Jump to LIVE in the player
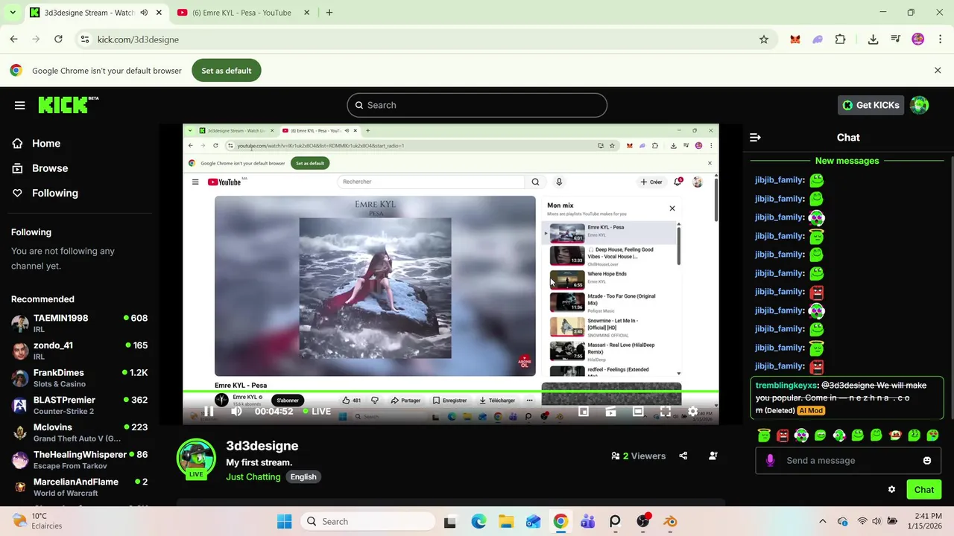Image resolution: width=954 pixels, height=536 pixels. 317,411
